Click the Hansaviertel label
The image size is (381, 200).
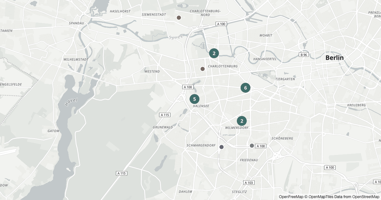265,59
